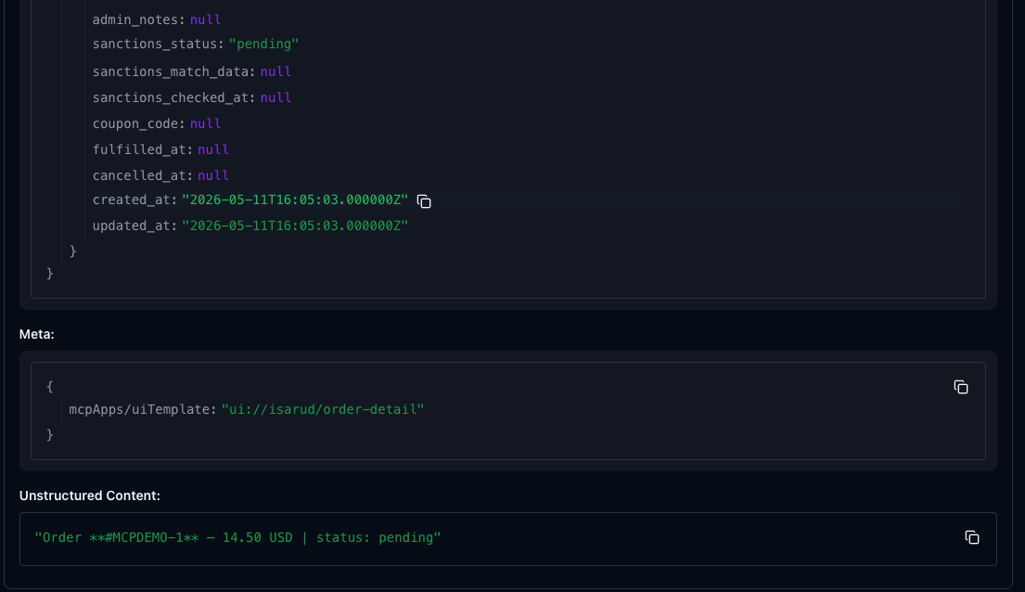
Task: Click the fulfilled_at null value
Action: pyautogui.click(x=213, y=149)
